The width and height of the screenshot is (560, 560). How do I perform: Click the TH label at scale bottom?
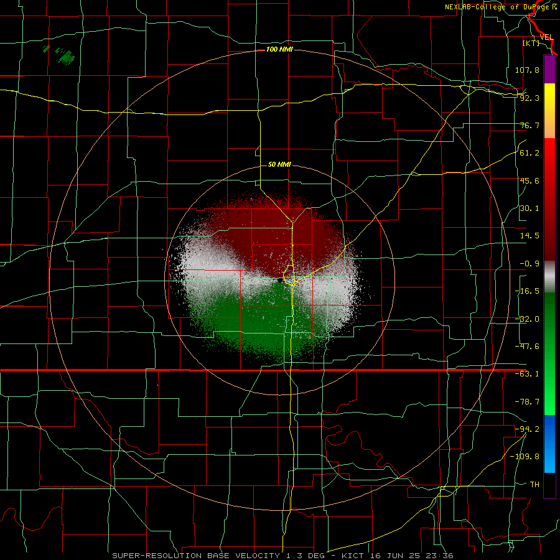coord(534,484)
